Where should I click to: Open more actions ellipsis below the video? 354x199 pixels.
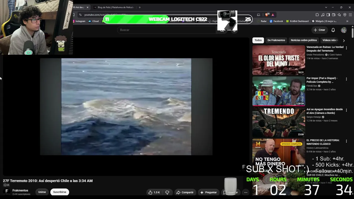pyautogui.click(x=246, y=192)
